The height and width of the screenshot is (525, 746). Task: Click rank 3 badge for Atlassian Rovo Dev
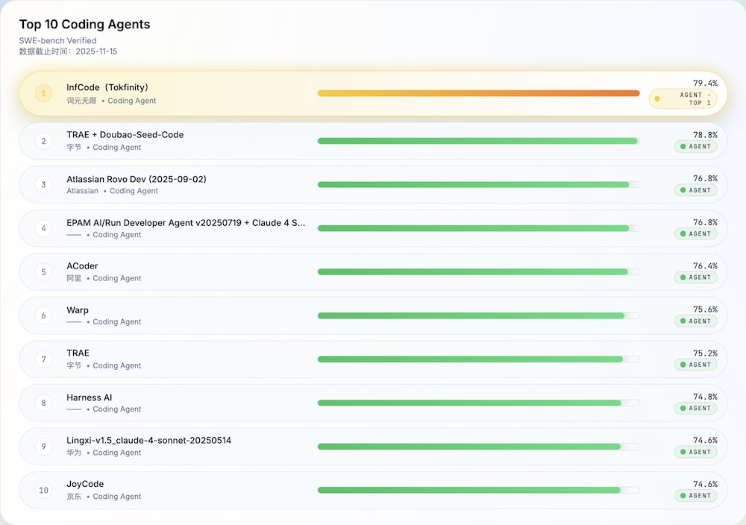[43, 184]
